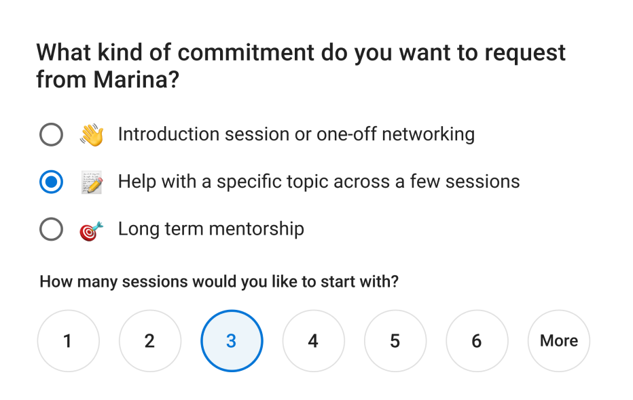The width and height of the screenshot is (633, 400).
Task: Open the More sessions option
Action: coord(559,341)
